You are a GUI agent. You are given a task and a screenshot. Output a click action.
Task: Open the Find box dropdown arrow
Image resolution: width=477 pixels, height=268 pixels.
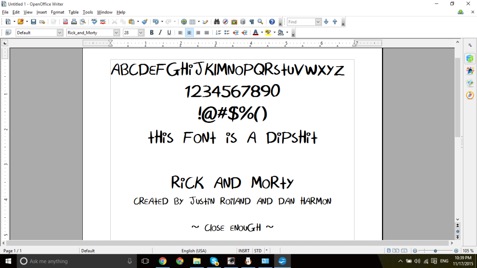point(318,22)
